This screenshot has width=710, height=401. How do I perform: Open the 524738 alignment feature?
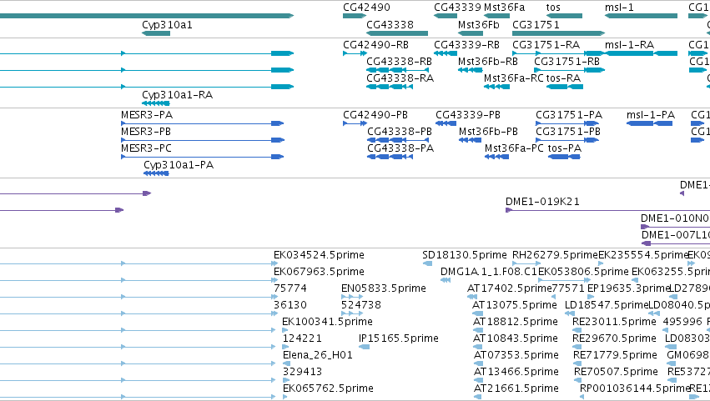coord(352,313)
